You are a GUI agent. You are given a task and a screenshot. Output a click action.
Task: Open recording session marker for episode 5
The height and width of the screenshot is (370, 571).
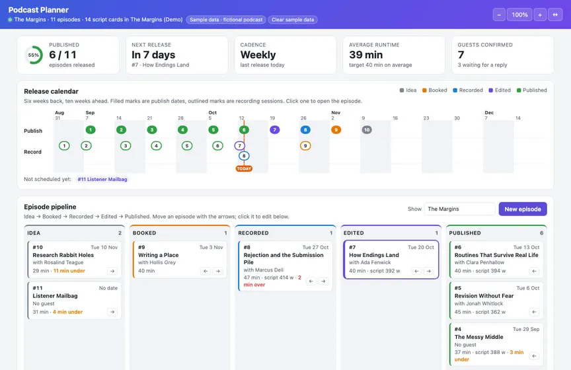point(187,145)
